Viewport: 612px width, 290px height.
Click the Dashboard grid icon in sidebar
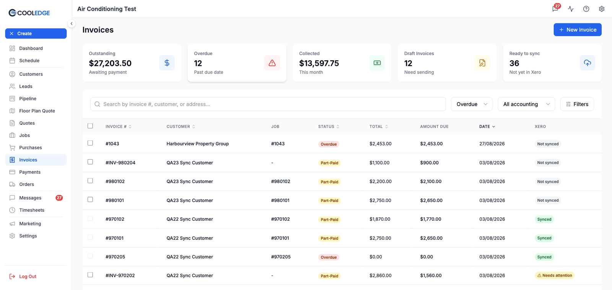pos(12,48)
